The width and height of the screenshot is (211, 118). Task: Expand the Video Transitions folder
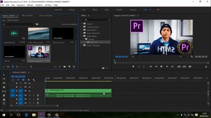[81, 45]
